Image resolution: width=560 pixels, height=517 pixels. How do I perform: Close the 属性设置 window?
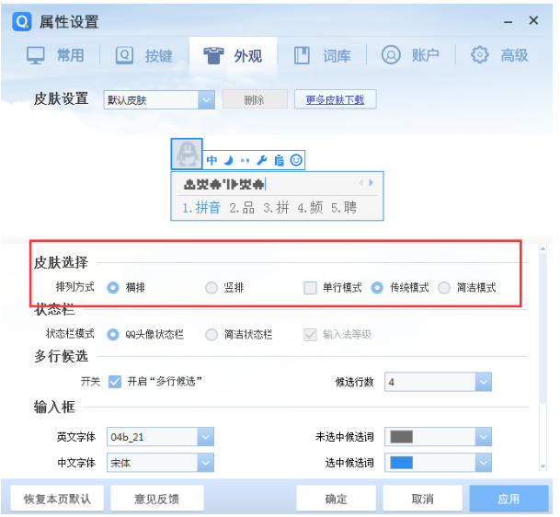pyautogui.click(x=533, y=21)
